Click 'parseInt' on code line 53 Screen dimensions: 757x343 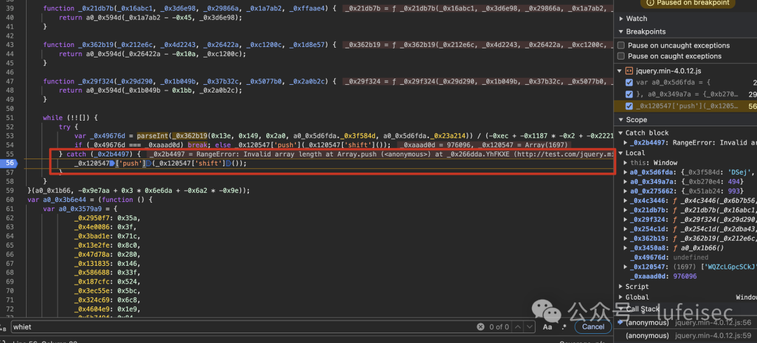point(153,136)
